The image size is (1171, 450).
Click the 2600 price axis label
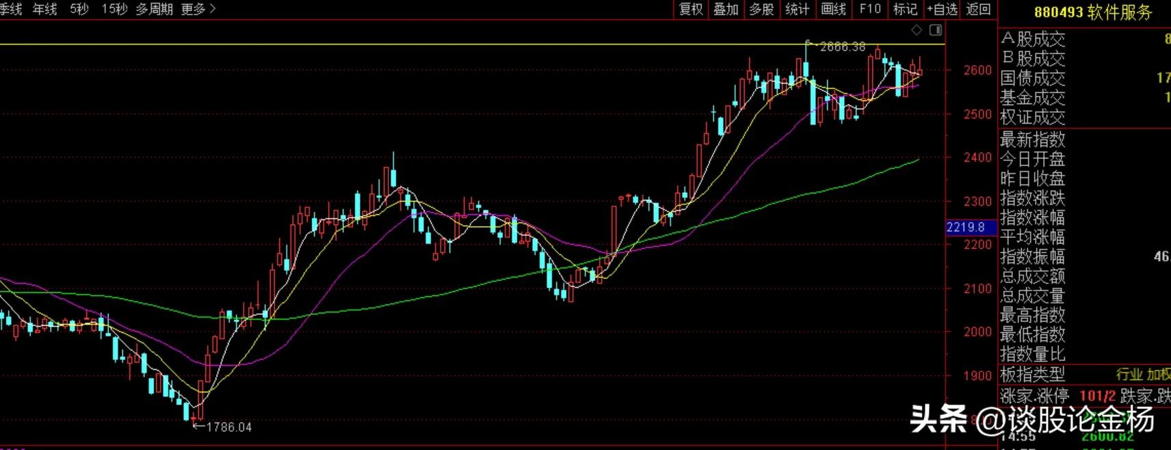[977, 70]
